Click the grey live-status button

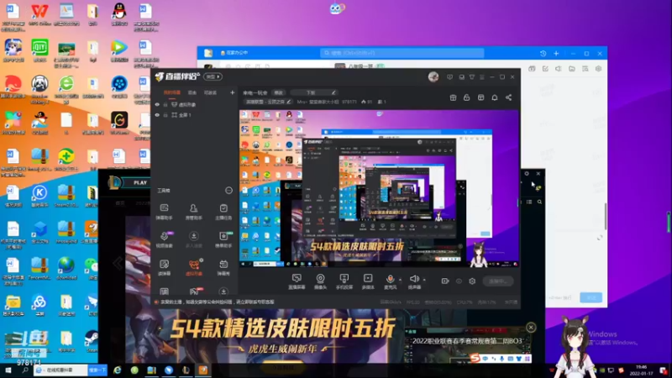tap(497, 281)
